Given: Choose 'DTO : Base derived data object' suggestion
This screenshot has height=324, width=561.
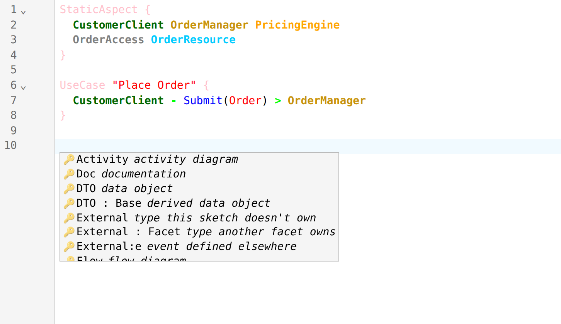Looking at the screenshot, I should point(199,203).
